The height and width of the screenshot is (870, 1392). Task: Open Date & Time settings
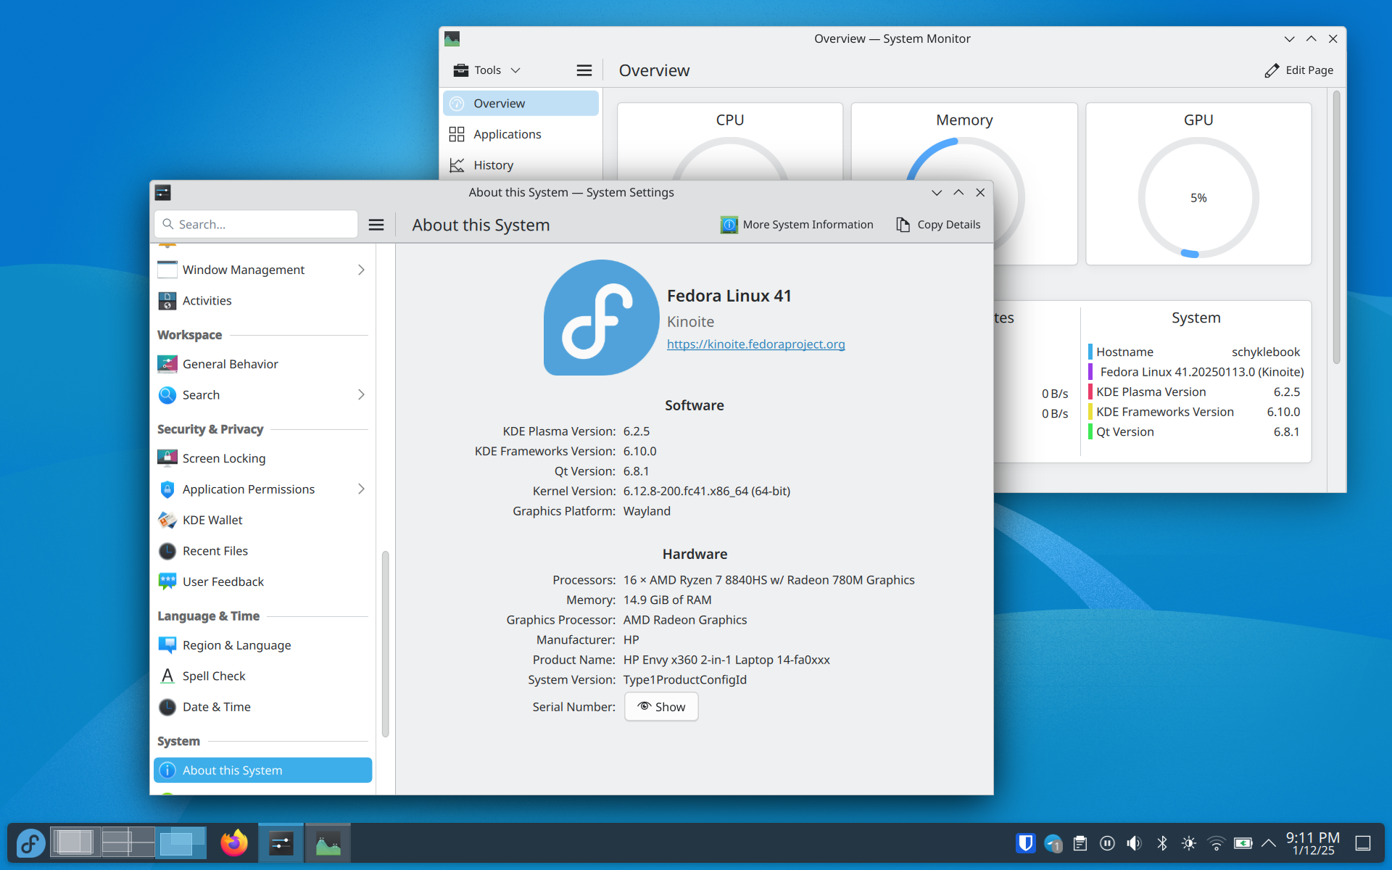point(262,707)
